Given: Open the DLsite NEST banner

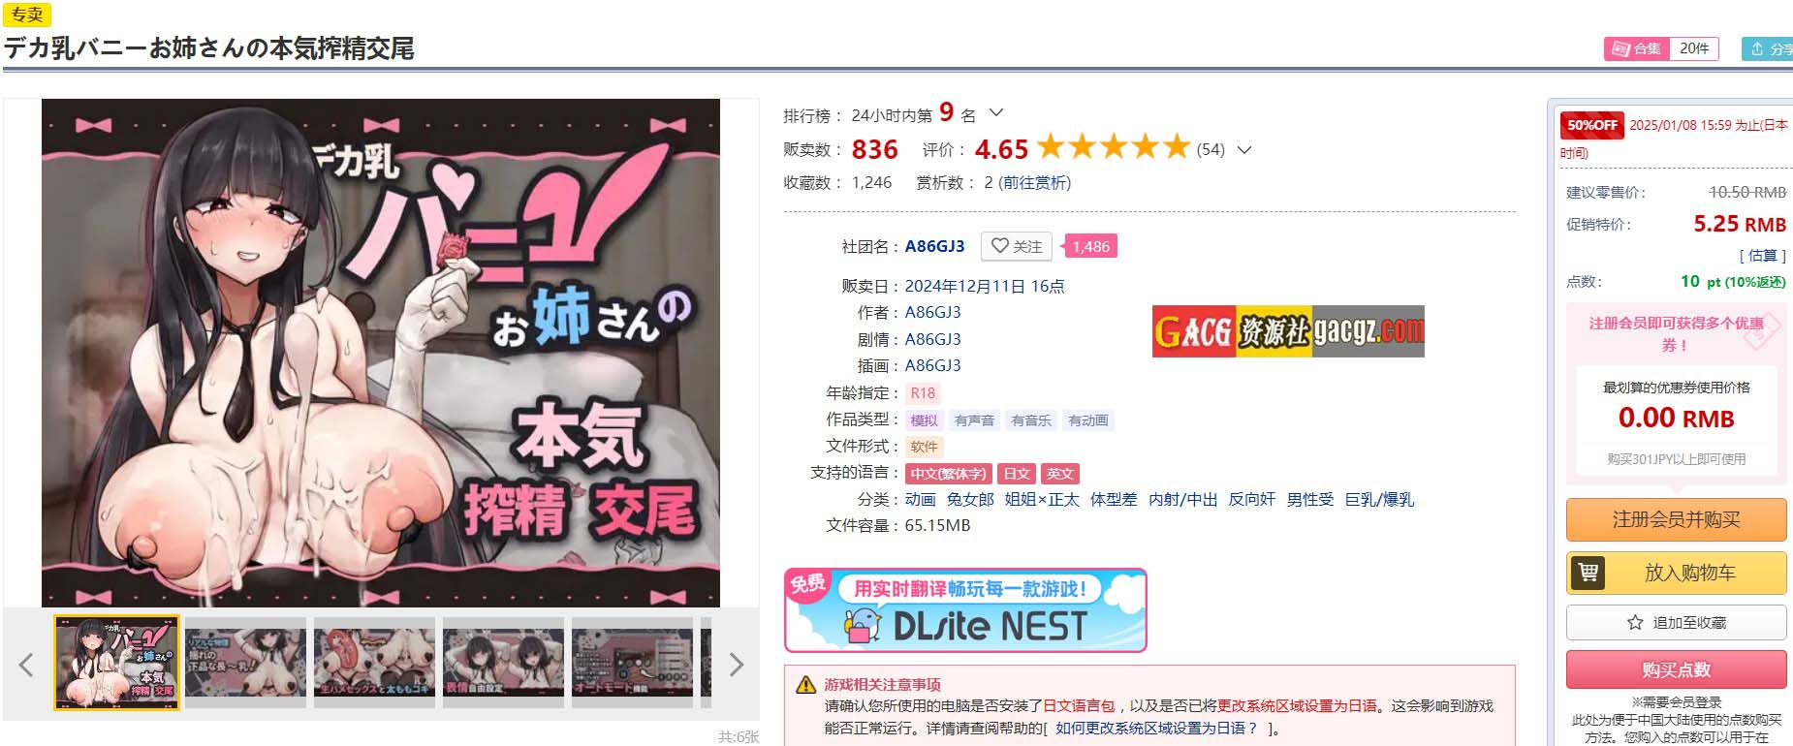Looking at the screenshot, I should click(x=965, y=610).
